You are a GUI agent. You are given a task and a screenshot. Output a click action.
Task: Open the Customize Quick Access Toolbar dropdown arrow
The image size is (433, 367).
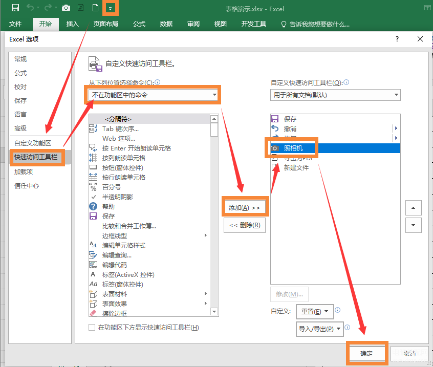tap(110, 8)
